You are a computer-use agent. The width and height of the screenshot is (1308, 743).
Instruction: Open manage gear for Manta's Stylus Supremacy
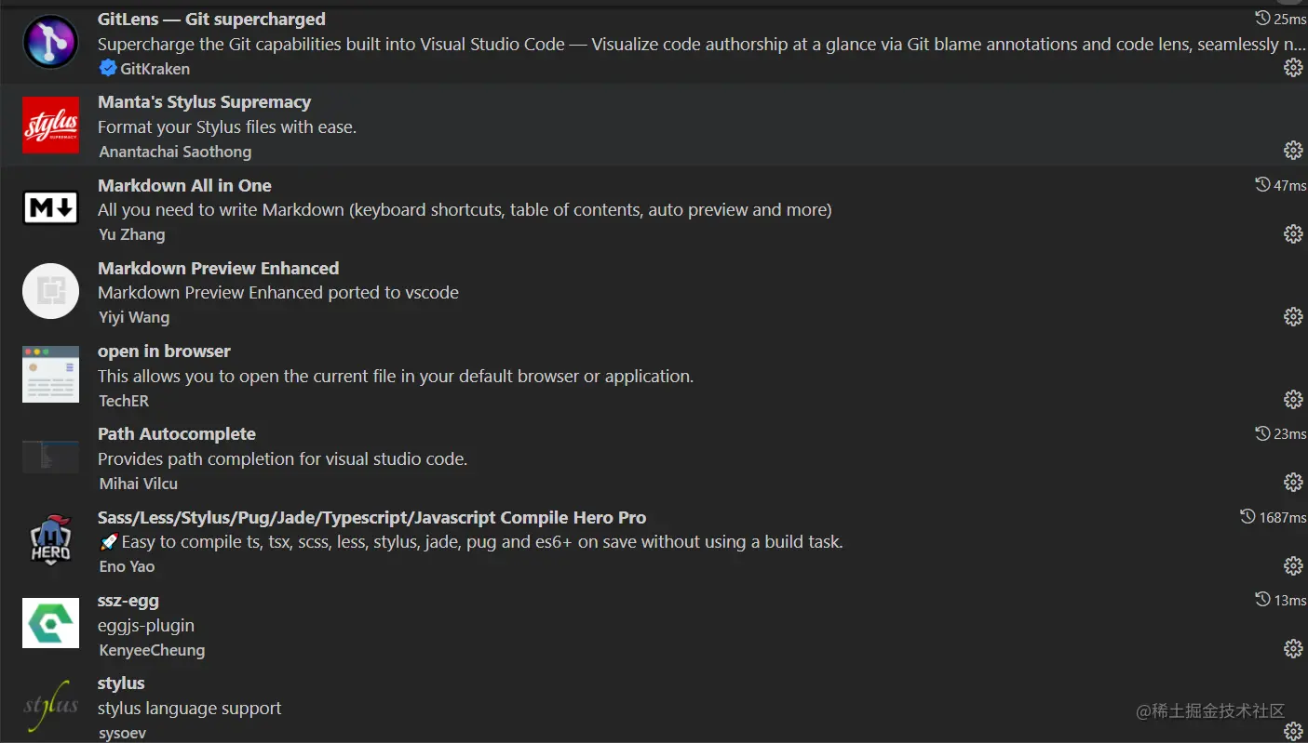point(1293,151)
